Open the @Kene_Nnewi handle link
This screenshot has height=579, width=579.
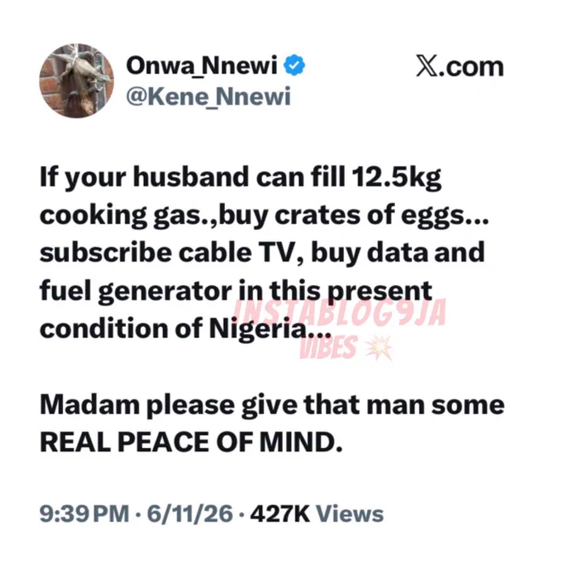click(x=209, y=96)
